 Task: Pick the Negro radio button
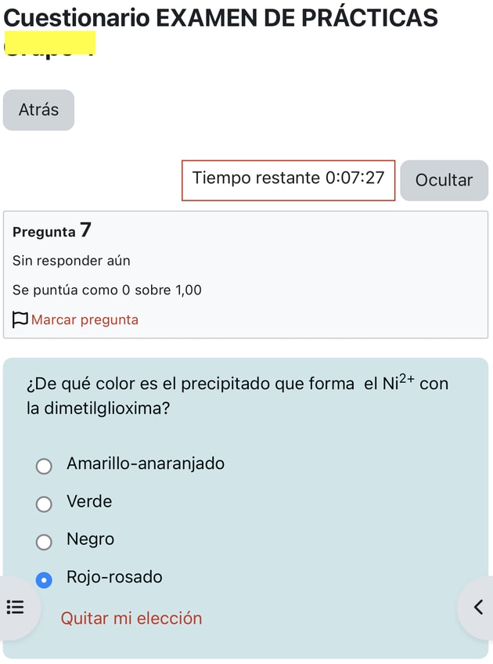coord(45,542)
